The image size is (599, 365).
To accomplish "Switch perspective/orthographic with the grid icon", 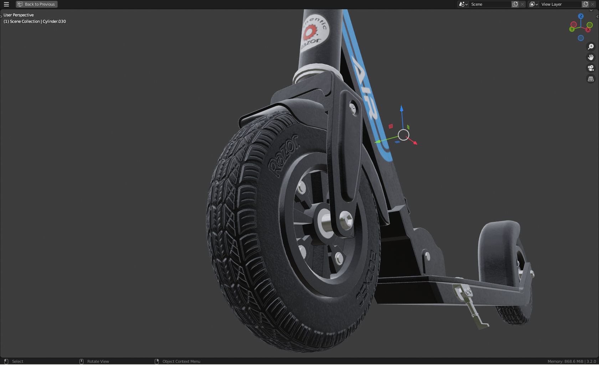I will coord(591,79).
